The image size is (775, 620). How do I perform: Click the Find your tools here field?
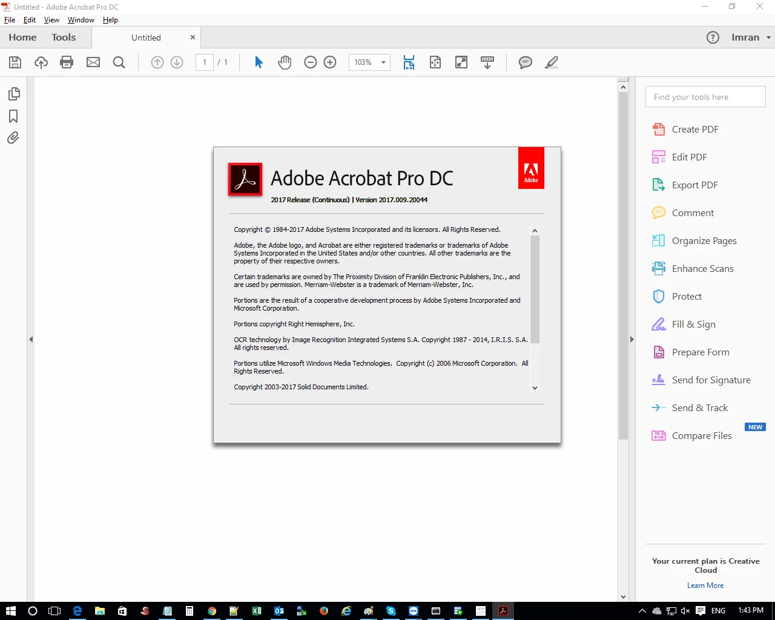pos(705,97)
